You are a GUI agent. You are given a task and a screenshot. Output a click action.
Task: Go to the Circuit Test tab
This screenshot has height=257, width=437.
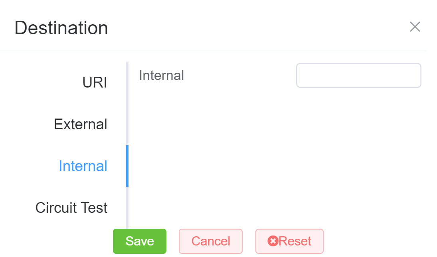click(71, 208)
